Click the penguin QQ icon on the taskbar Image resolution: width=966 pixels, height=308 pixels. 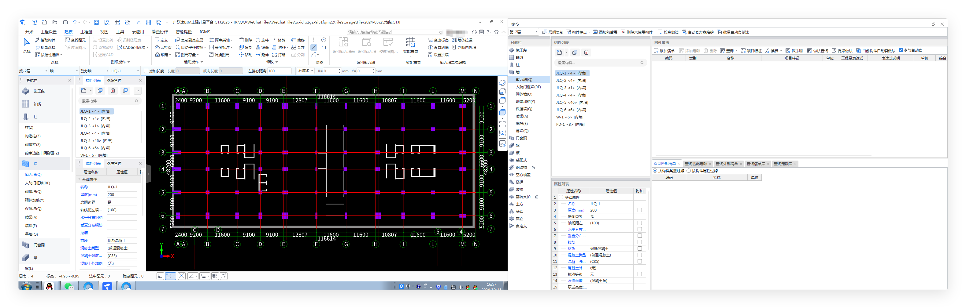(49, 286)
